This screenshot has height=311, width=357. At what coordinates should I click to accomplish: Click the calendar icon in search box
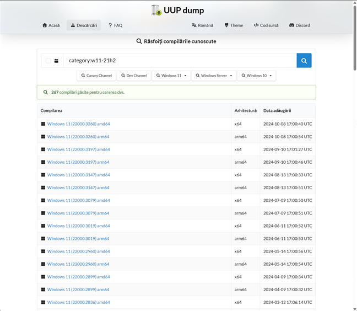pyautogui.click(x=56, y=61)
